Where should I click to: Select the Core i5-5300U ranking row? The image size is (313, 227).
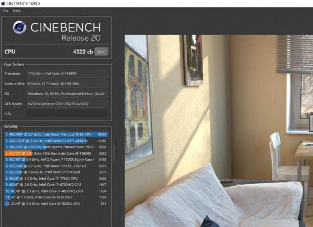click(x=56, y=204)
